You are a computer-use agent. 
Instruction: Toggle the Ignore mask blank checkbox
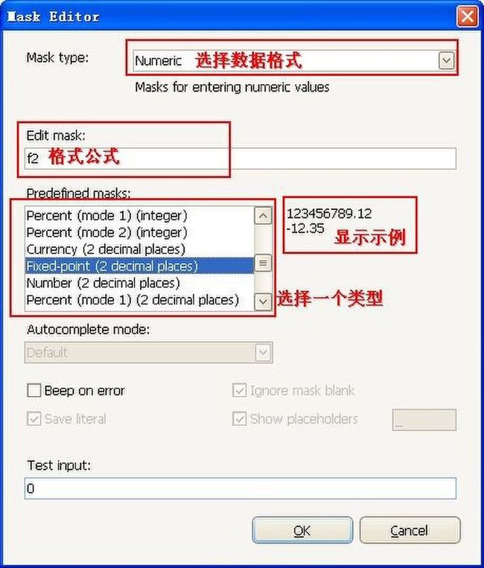click(239, 390)
